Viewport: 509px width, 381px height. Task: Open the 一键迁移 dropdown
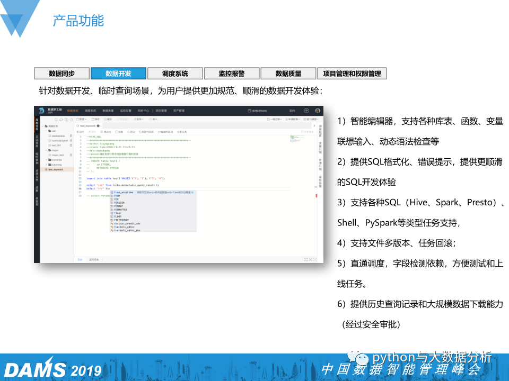click(275, 119)
